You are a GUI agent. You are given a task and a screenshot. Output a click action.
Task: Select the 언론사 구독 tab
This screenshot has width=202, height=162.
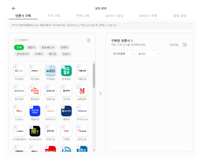pyautogui.click(x=23, y=16)
